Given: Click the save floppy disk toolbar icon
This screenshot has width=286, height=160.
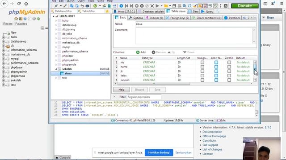Looking at the screenshot, I should pyautogui.click(x=174, y=6).
